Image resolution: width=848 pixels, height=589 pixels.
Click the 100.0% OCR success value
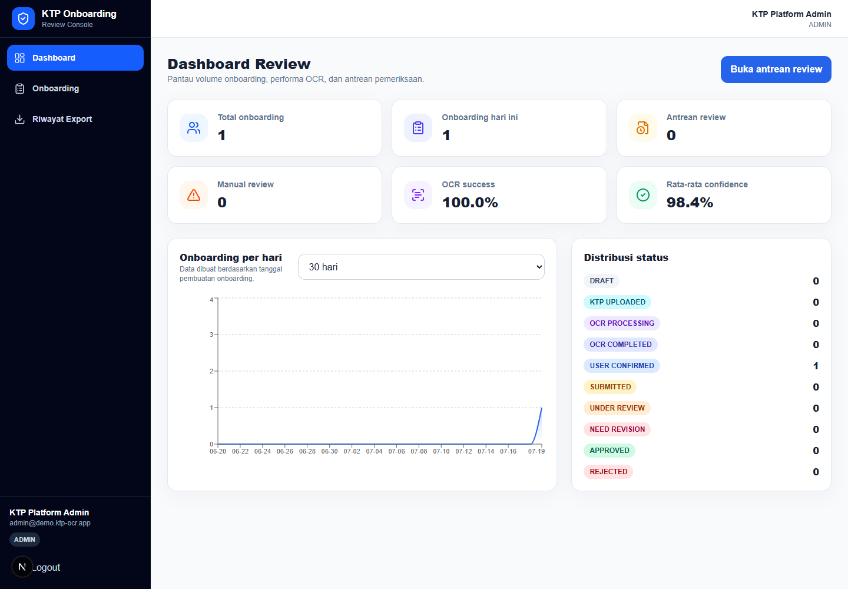[x=470, y=203]
